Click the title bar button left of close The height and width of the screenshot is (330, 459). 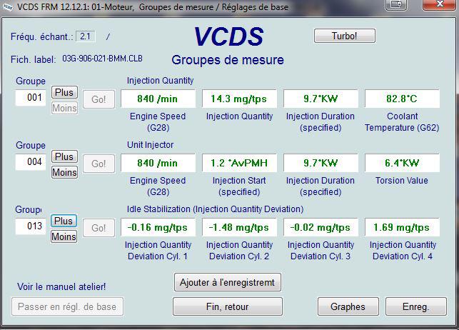[x=396, y=4]
